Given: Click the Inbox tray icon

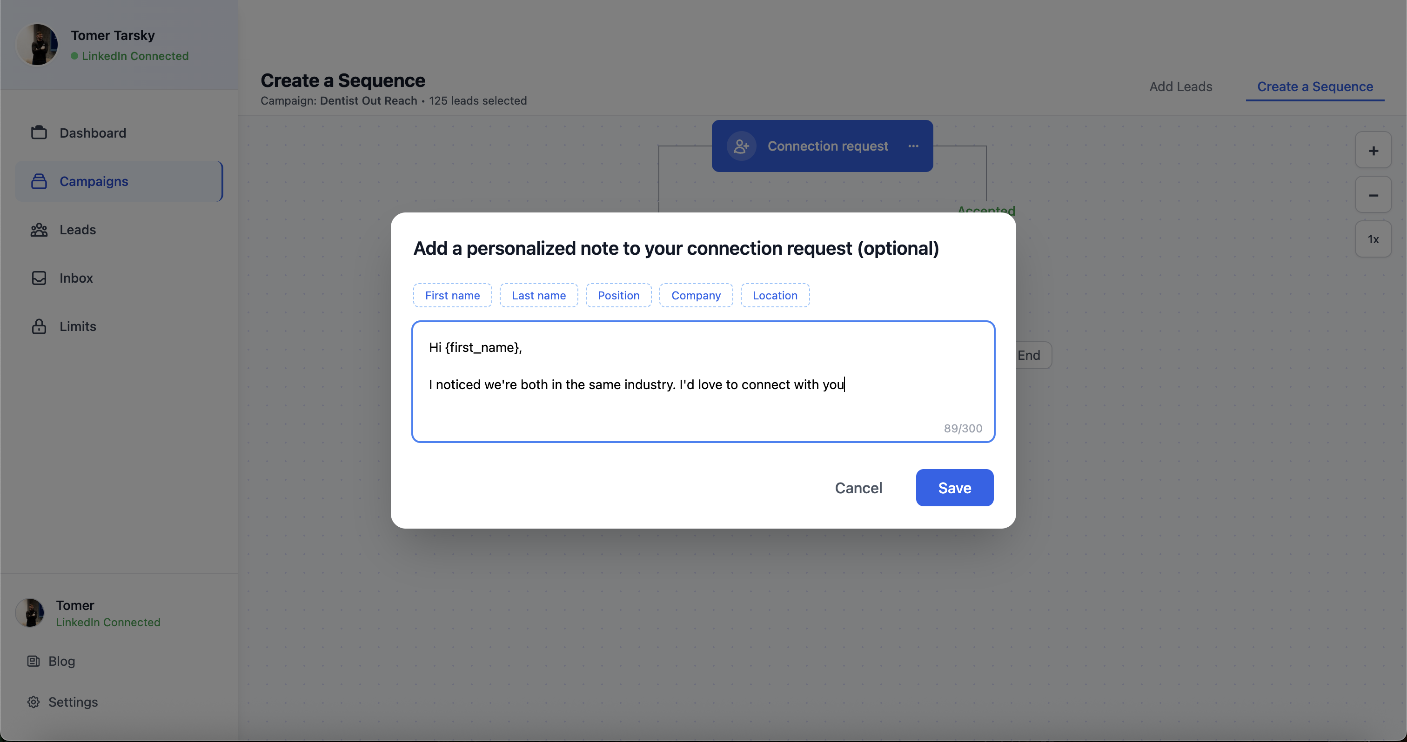Looking at the screenshot, I should pyautogui.click(x=39, y=278).
